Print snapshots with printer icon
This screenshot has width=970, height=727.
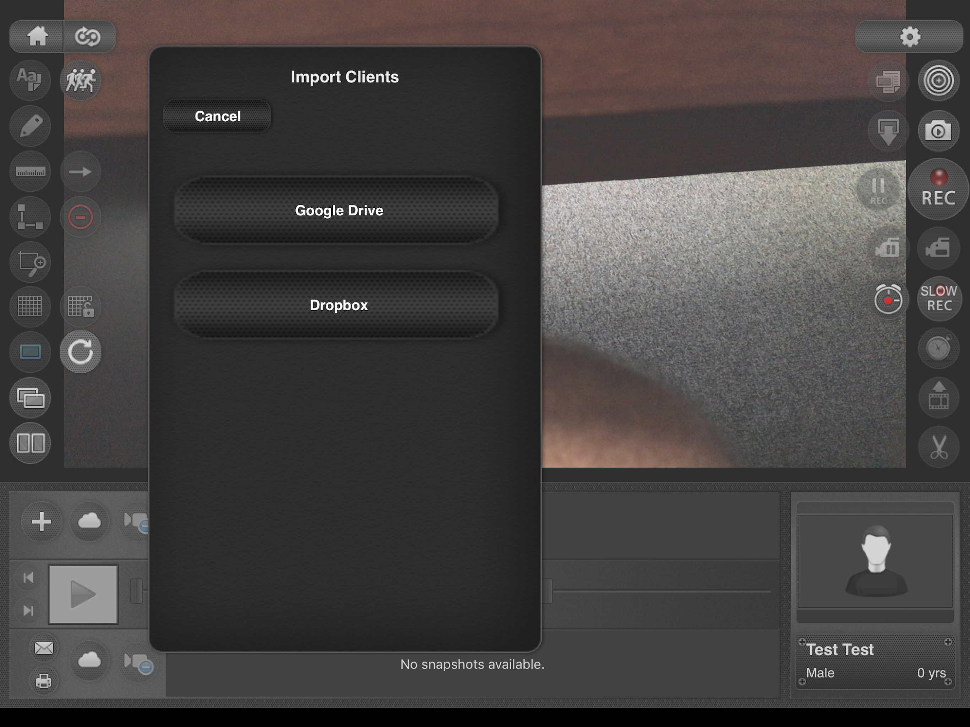44,681
